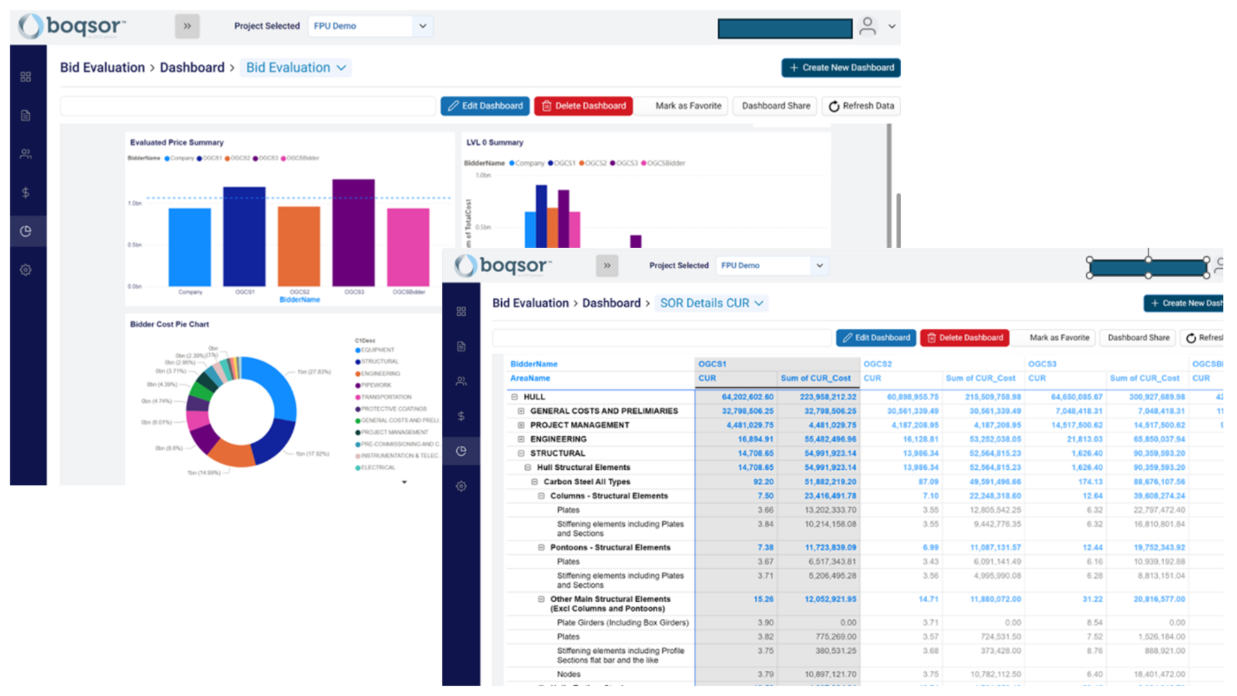Click Create New Dashboard
Screen dimensions: 1237x696
tap(841, 67)
